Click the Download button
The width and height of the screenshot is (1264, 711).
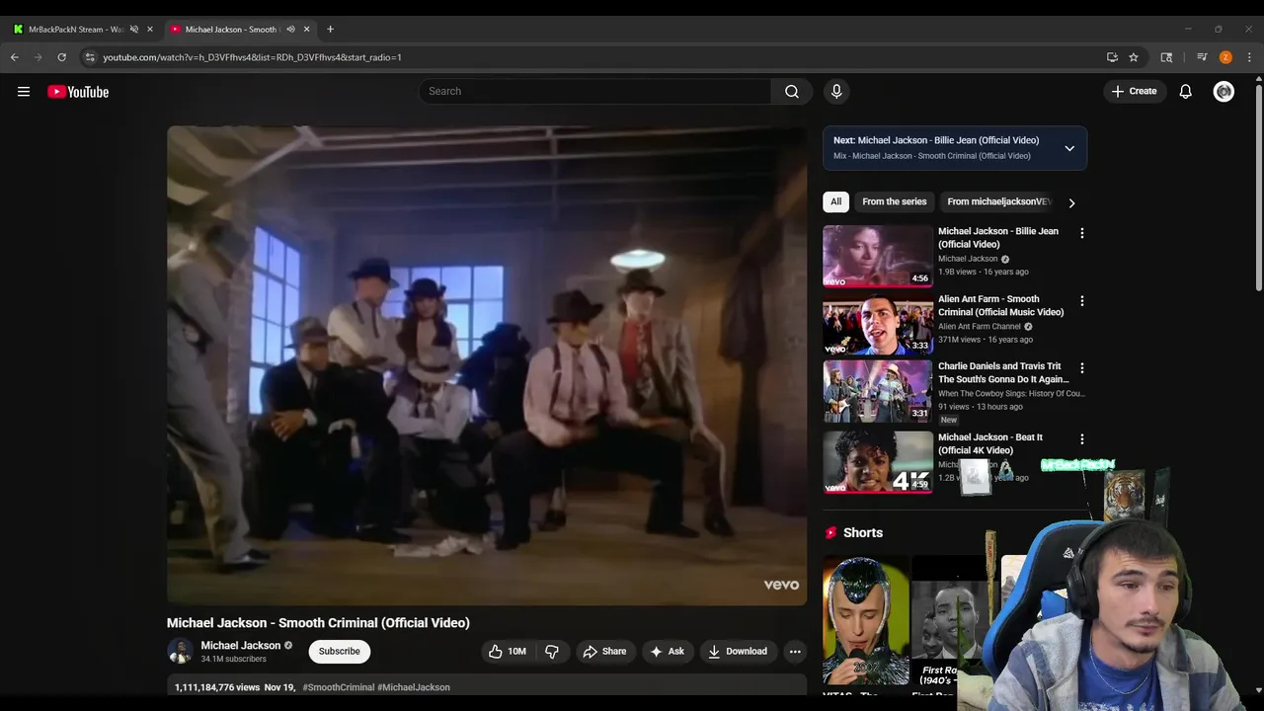tap(737, 651)
